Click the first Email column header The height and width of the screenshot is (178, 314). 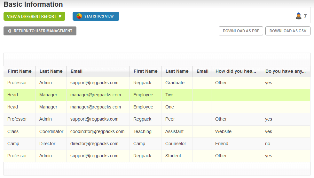(76, 71)
